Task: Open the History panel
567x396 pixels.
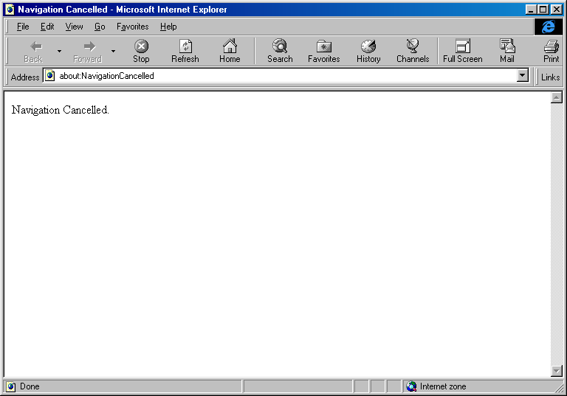Action: tap(368, 51)
